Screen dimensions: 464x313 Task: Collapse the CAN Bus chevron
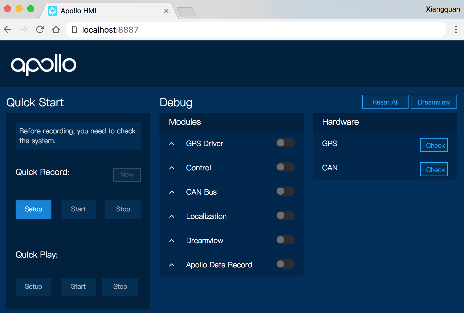pos(172,192)
